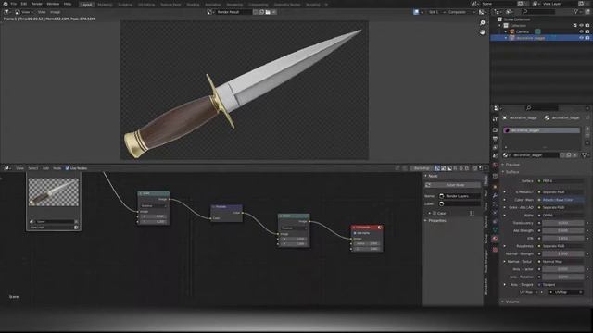This screenshot has width=593, height=333.
Task: Switch to the Layout workspace tab
Action: click(x=86, y=5)
